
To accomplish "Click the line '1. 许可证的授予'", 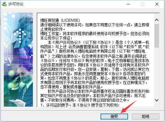I will tap(80, 105).
